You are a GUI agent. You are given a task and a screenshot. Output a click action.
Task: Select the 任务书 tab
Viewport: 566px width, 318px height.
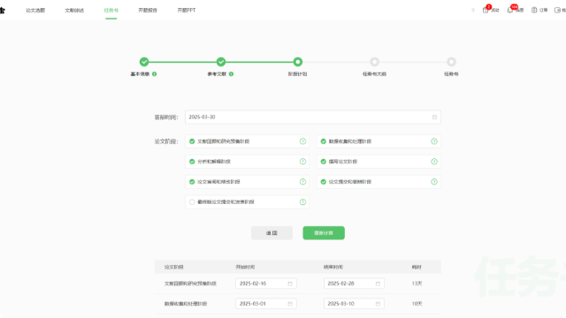(111, 11)
